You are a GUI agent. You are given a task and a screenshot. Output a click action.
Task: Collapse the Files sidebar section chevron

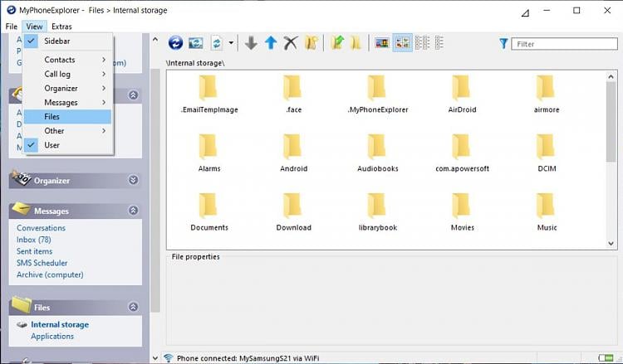point(134,307)
